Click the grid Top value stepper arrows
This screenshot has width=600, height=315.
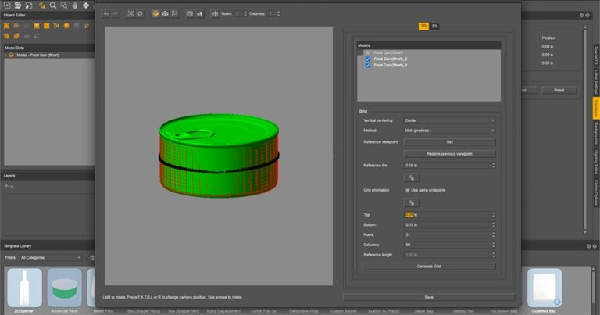tap(493, 215)
